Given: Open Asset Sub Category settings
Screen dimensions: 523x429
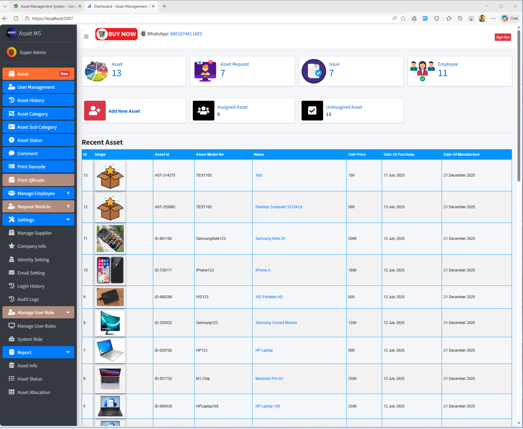Looking at the screenshot, I should [x=37, y=127].
